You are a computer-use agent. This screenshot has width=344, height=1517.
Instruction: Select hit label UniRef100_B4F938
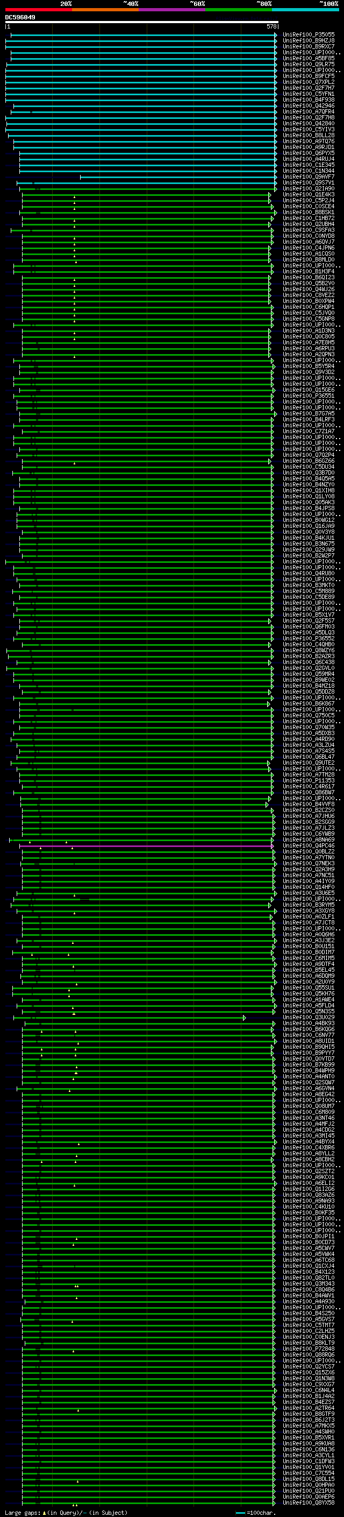[309, 100]
